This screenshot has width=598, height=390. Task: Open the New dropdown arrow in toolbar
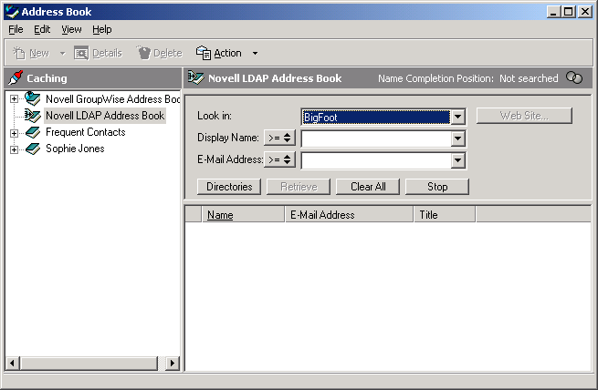pos(63,53)
